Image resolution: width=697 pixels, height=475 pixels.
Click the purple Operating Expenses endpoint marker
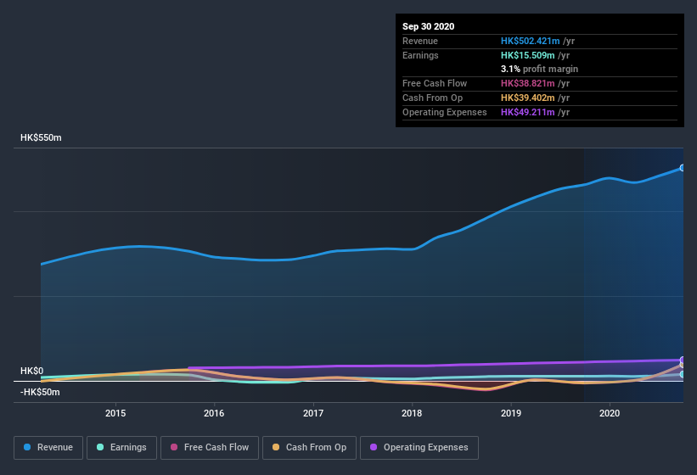tap(683, 360)
